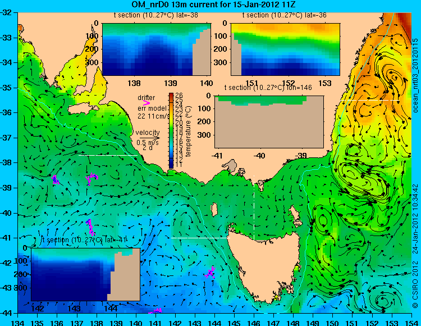Click the eddy center near 153°E, 34.5°S
The height and width of the screenshot is (326, 421).
click(x=394, y=78)
